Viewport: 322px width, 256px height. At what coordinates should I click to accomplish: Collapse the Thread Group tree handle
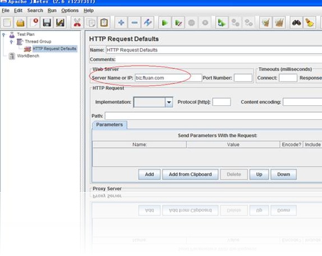pos(11,42)
